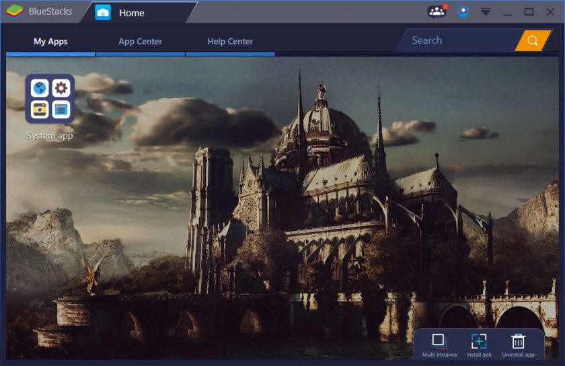
Task: Expand the title bar dropdown triangle menu
Action: (x=485, y=12)
